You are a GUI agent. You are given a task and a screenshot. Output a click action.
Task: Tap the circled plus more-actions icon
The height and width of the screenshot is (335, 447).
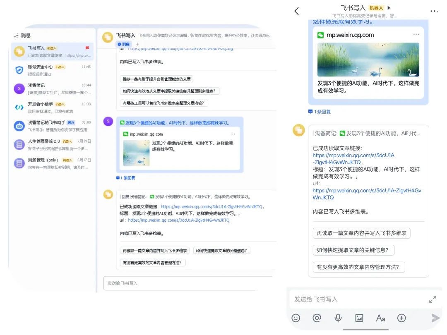401,318
